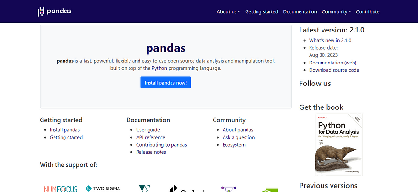Follow the Ask a question link
Image resolution: width=418 pixels, height=192 pixels.
(238, 137)
